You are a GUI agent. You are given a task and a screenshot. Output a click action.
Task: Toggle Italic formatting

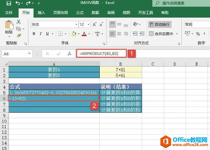pyautogui.click(x=41, y=34)
